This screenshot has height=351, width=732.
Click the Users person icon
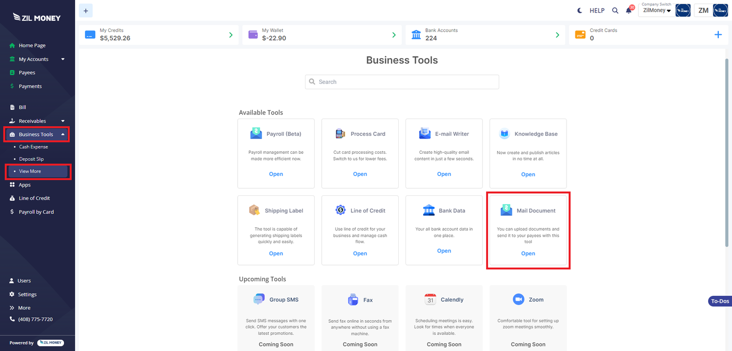click(12, 281)
